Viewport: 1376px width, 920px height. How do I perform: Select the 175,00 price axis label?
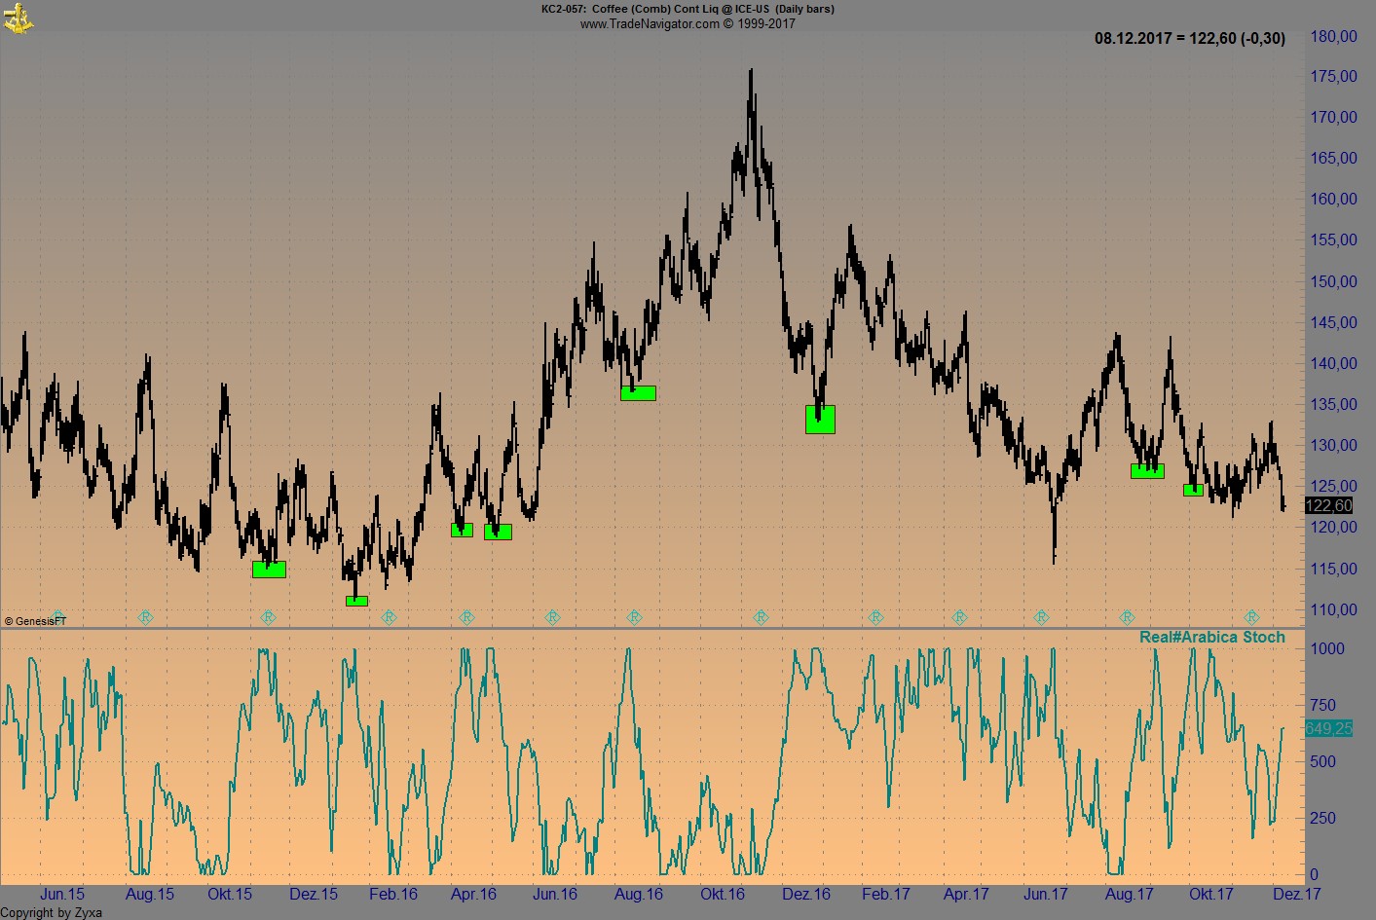1334,76
